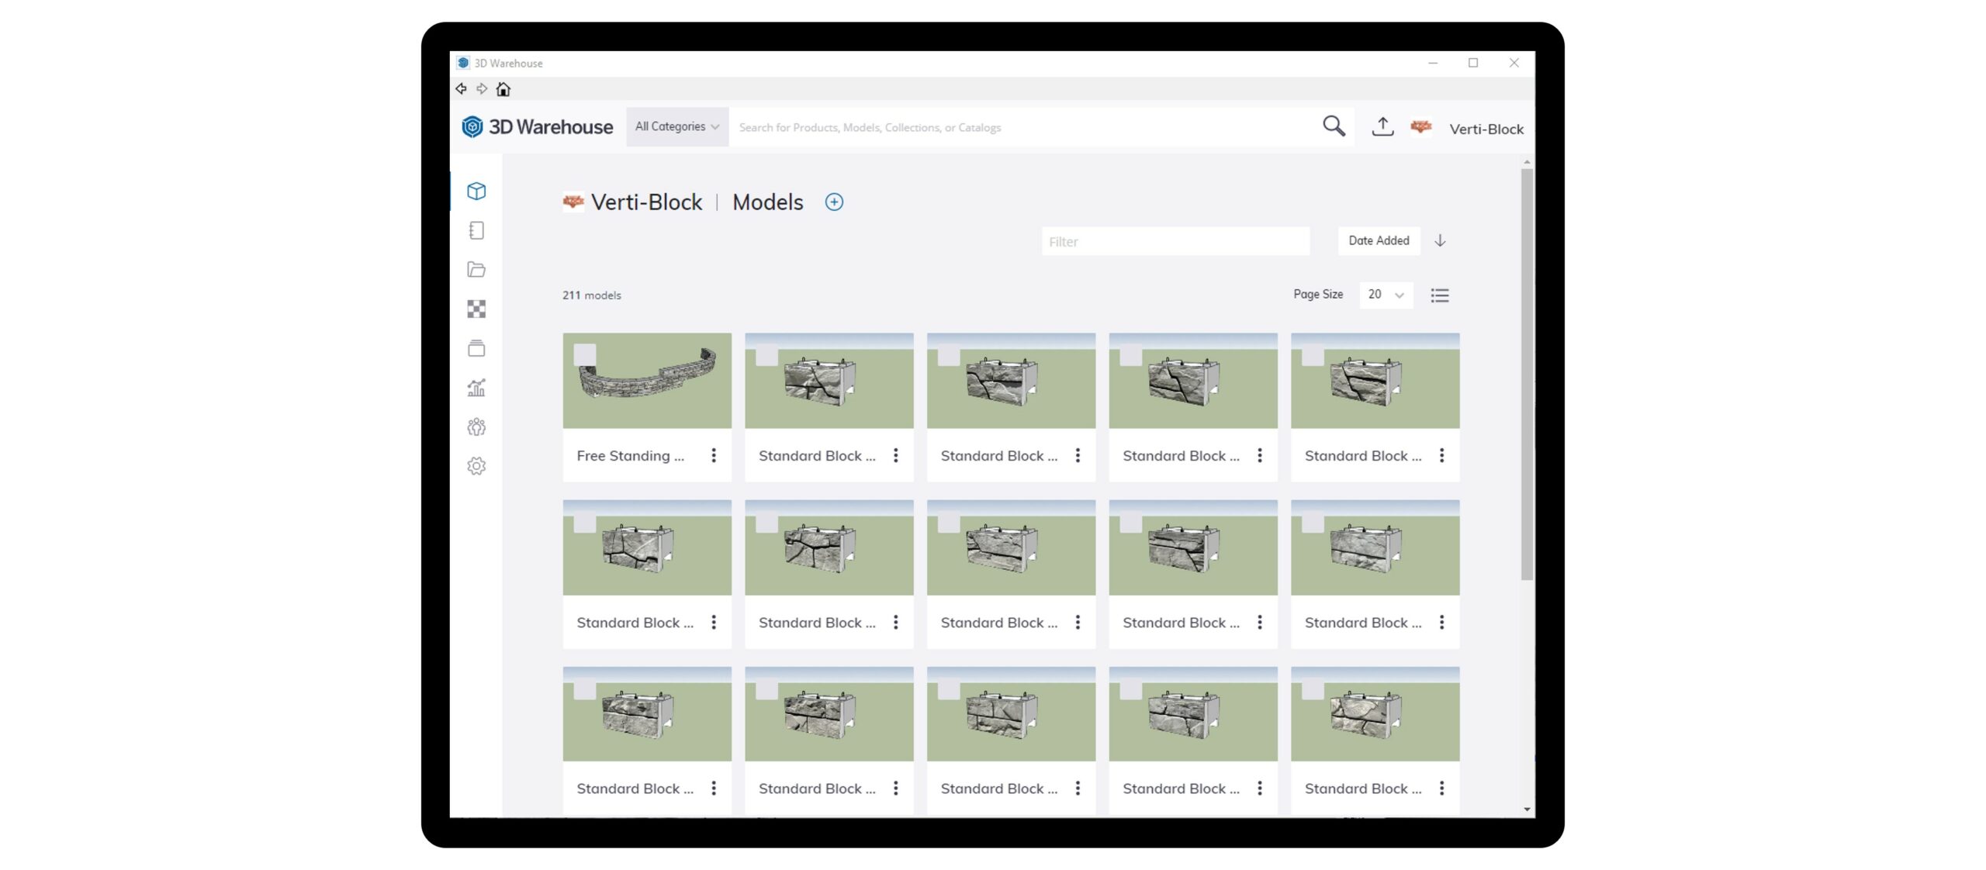Screen dimensions: 1986x870
Task: Open the Catalogs book icon in sidebar
Action: point(476,230)
